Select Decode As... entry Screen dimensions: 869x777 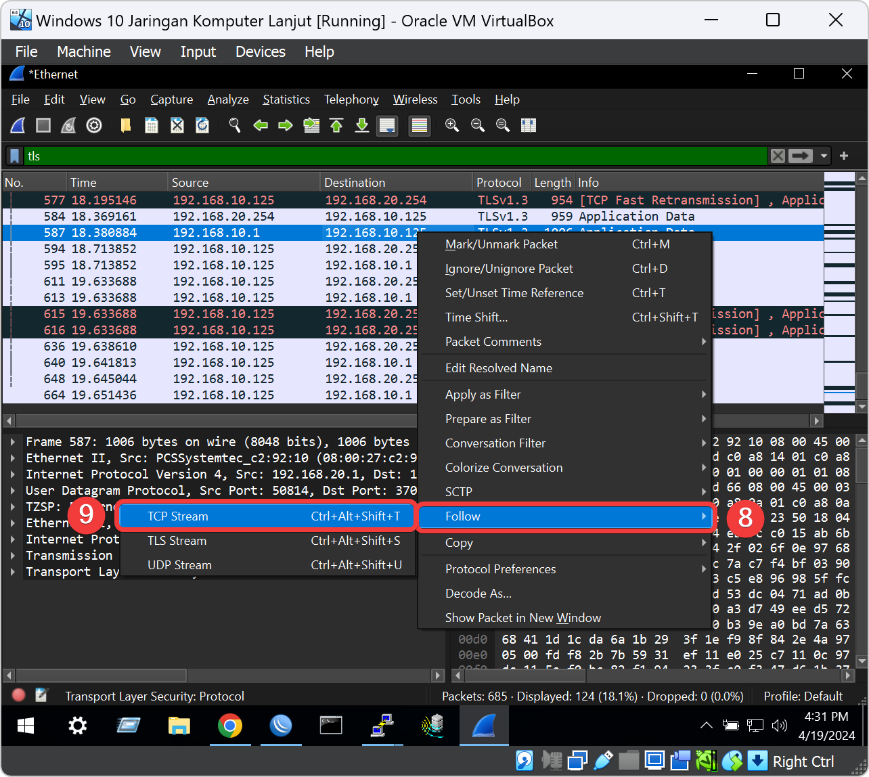[565, 594]
